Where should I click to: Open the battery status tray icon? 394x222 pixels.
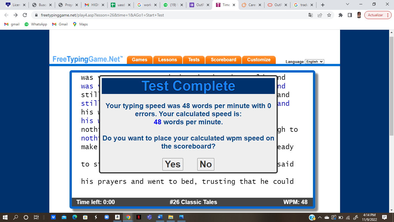[341, 217]
